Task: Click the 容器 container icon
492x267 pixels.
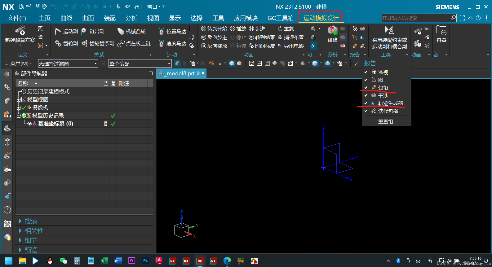Action: click(x=441, y=34)
